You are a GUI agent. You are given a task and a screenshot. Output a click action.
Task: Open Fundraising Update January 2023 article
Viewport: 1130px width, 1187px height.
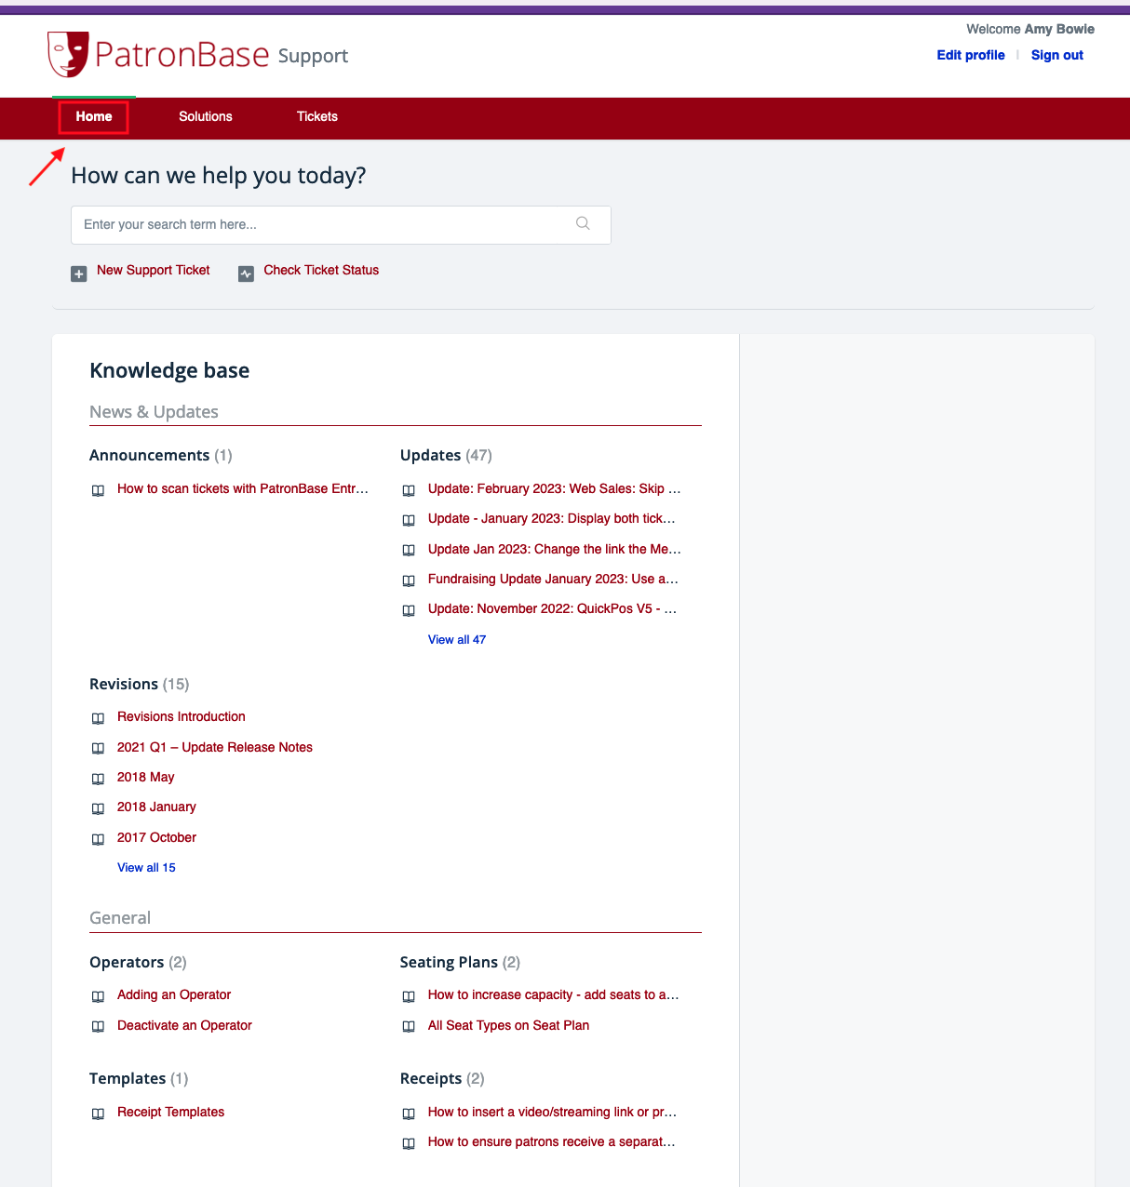[x=554, y=579]
